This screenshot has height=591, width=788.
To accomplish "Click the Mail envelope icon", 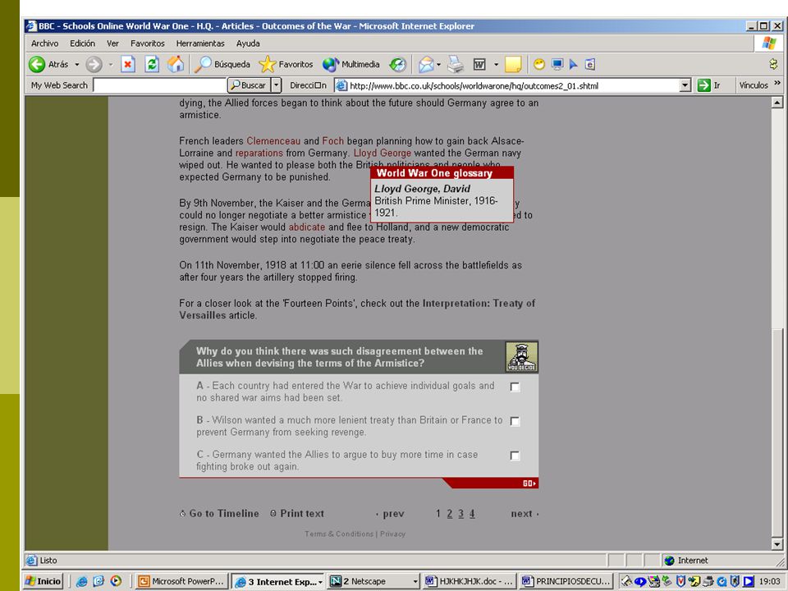I will pos(426,64).
